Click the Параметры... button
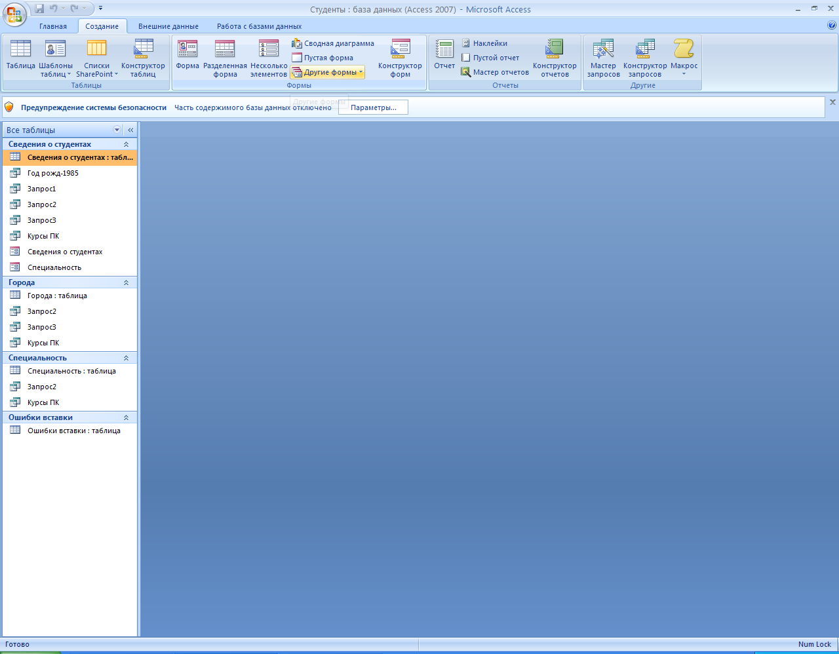The width and height of the screenshot is (839, 654). [x=373, y=107]
